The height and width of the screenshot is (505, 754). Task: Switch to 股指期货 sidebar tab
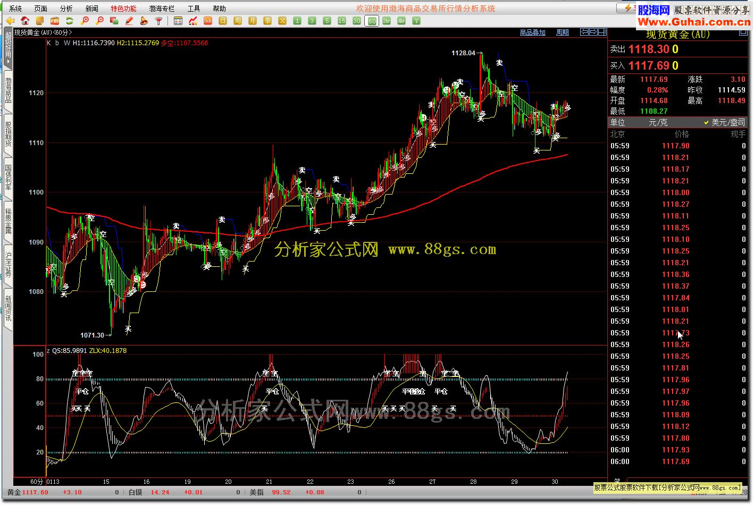[8, 134]
